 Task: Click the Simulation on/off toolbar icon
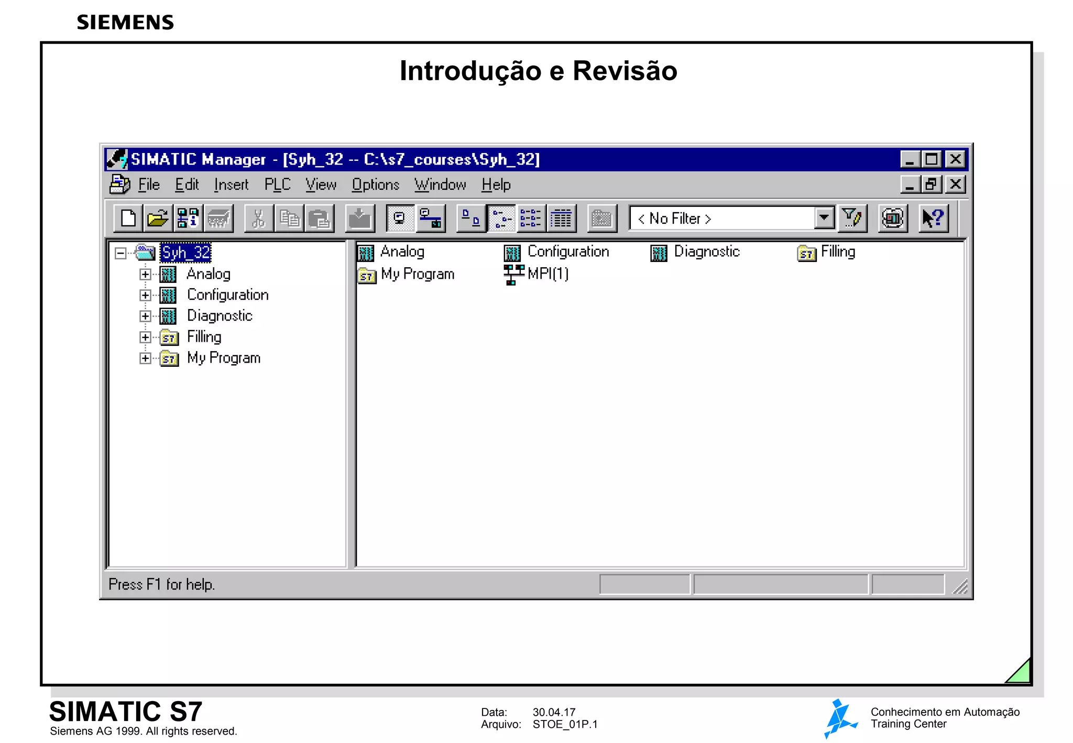tap(892, 218)
